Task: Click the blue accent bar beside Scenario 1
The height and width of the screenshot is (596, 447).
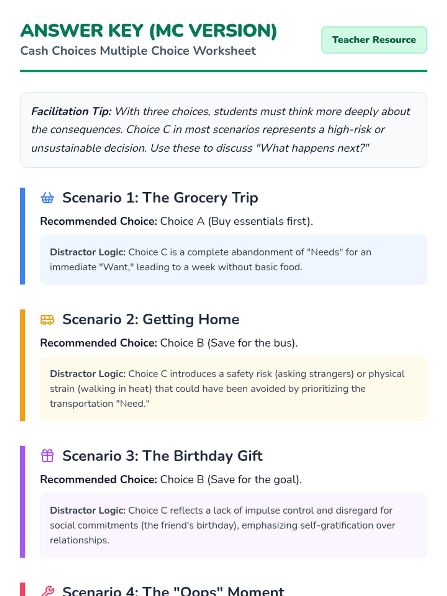Action: point(22,236)
